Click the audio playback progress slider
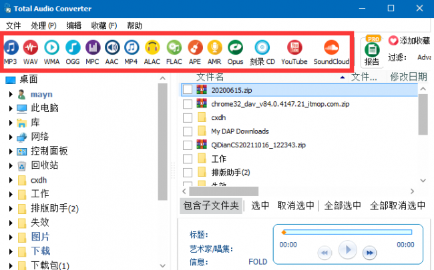The image size is (434, 270). point(347,232)
